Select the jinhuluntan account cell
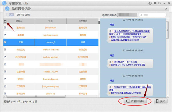172x112 pixels. (x=50, y=27)
